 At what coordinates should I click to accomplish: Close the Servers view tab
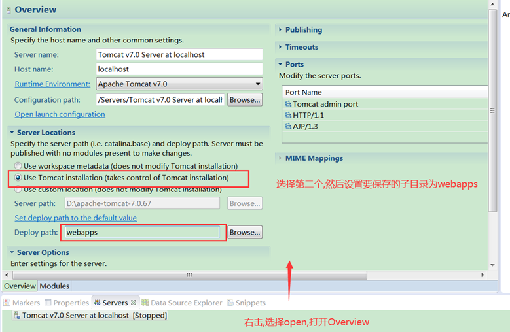(134, 303)
